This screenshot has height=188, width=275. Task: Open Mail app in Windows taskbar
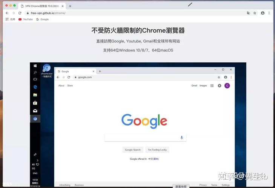35,111
